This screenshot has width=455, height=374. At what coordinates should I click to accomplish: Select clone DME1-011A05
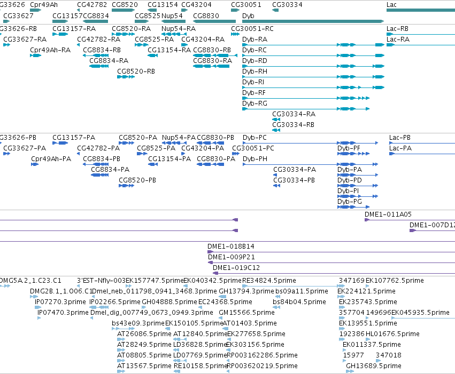[x=388, y=214]
